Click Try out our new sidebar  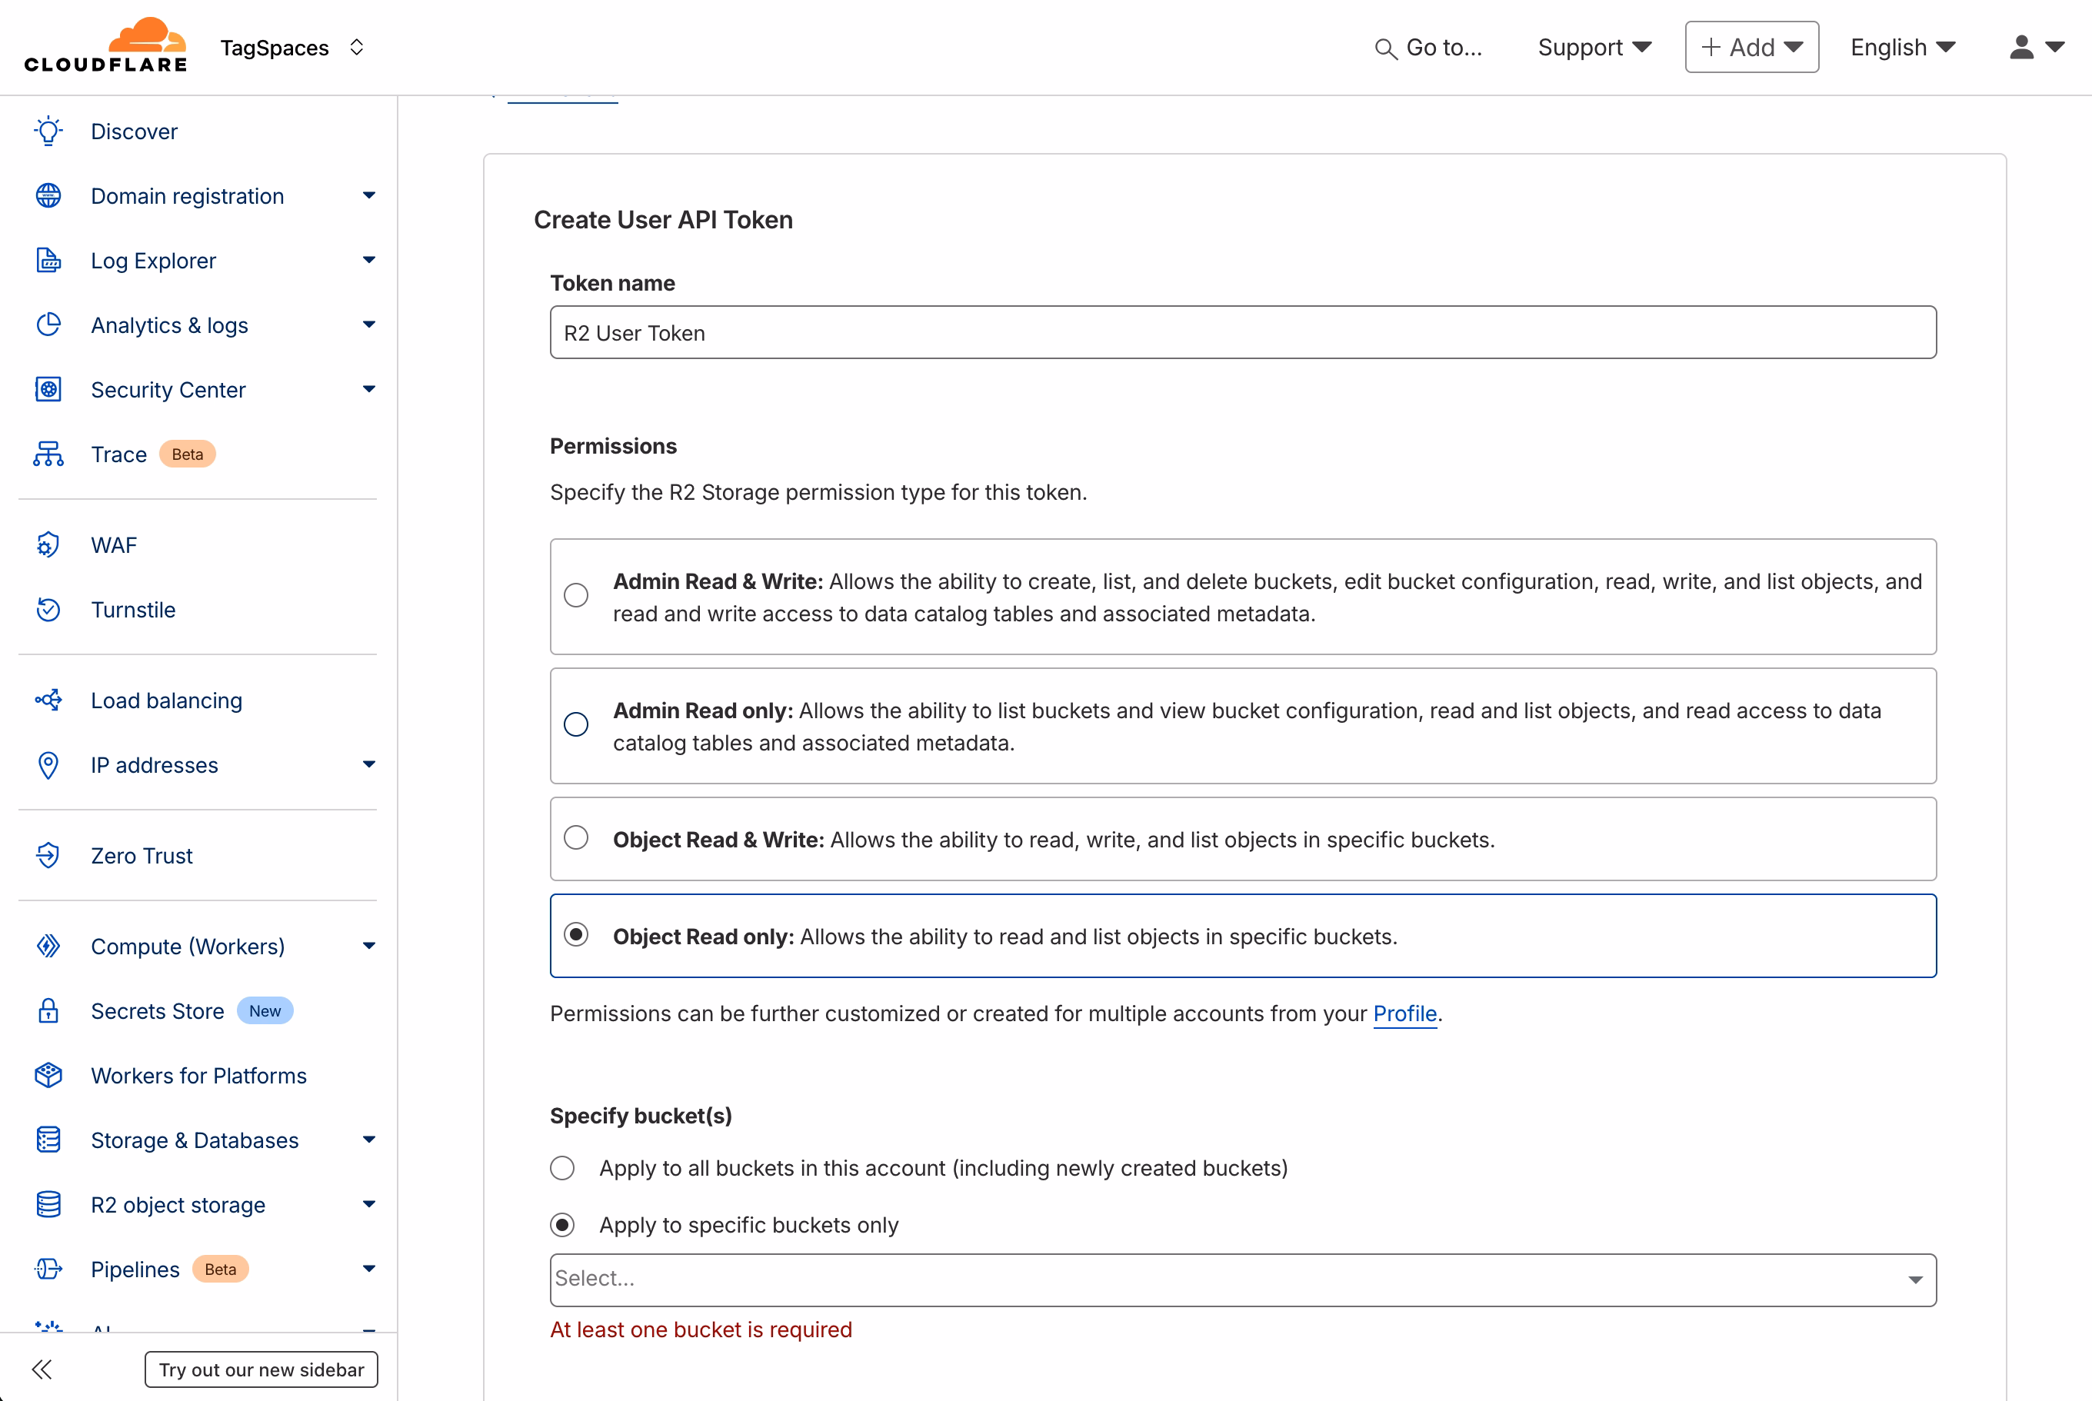click(260, 1368)
